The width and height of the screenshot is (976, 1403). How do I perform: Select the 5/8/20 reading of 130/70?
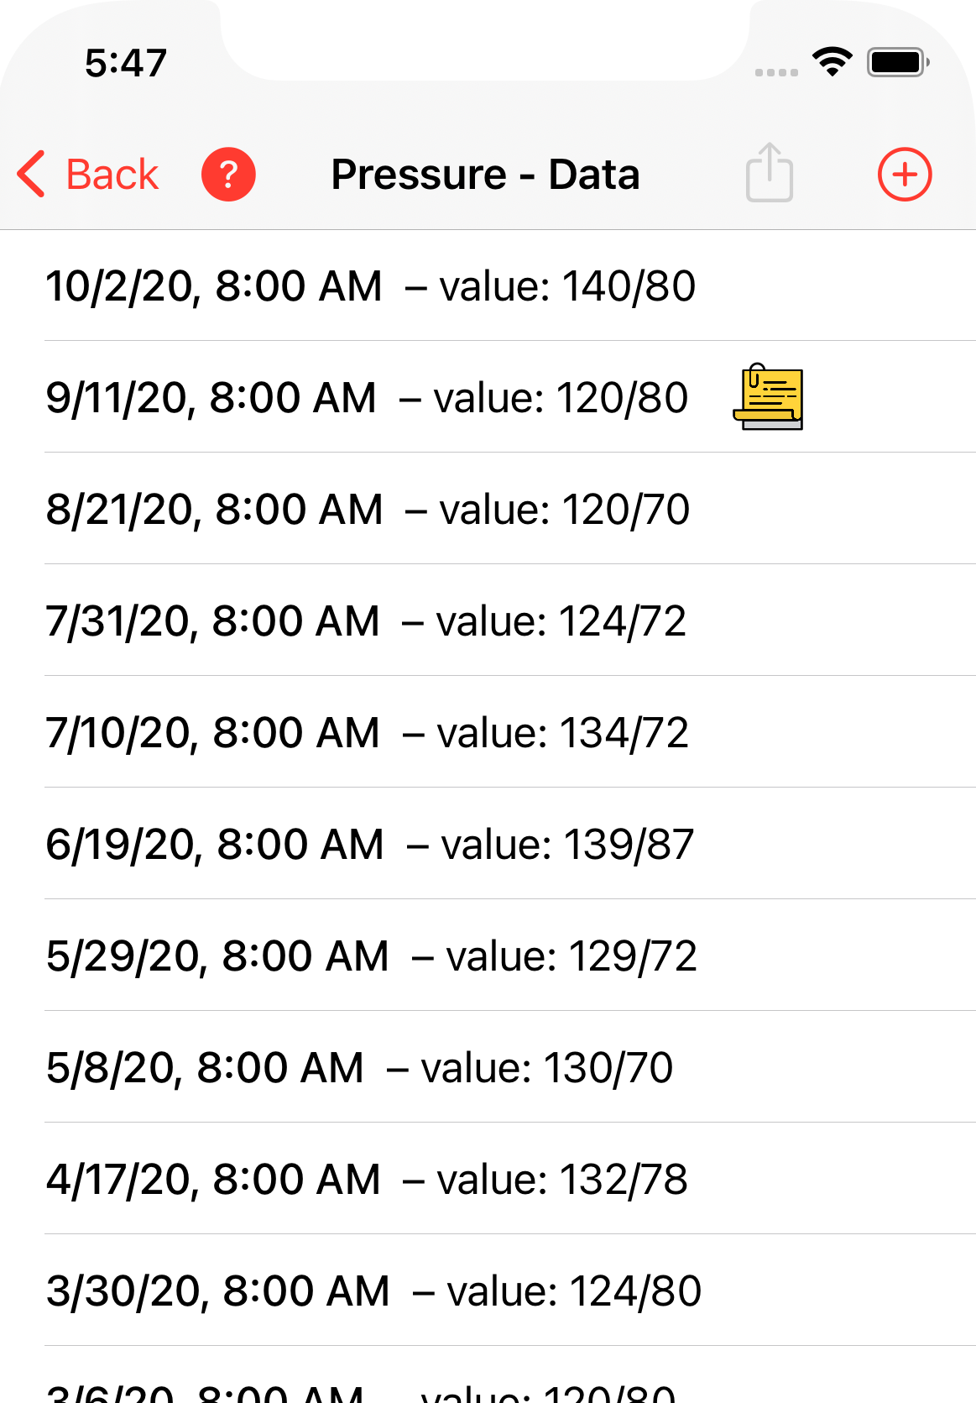coord(359,1068)
